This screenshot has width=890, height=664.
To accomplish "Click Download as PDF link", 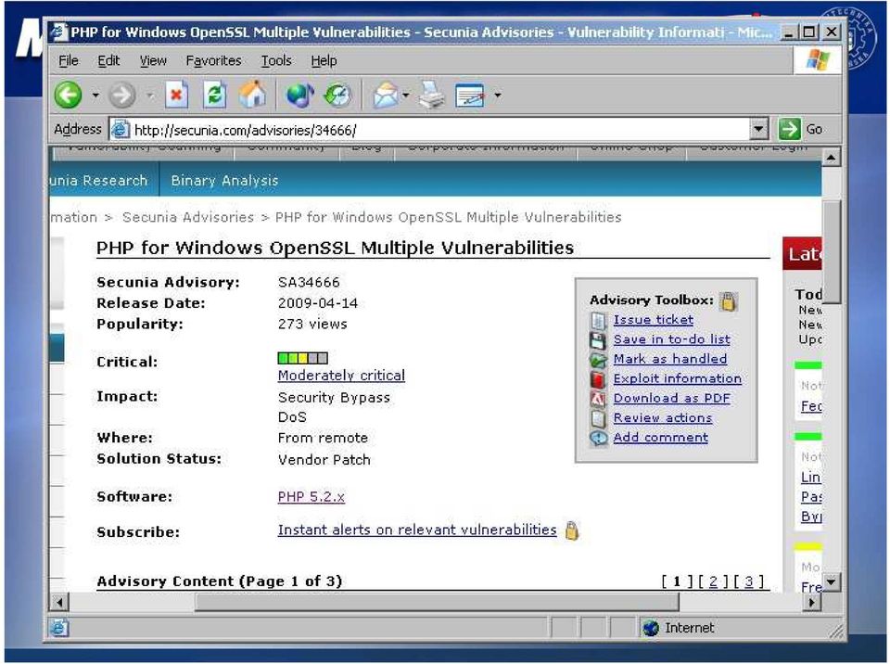I will (x=672, y=398).
